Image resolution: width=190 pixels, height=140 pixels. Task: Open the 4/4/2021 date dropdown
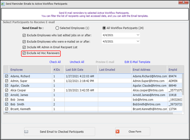tap(138, 35)
